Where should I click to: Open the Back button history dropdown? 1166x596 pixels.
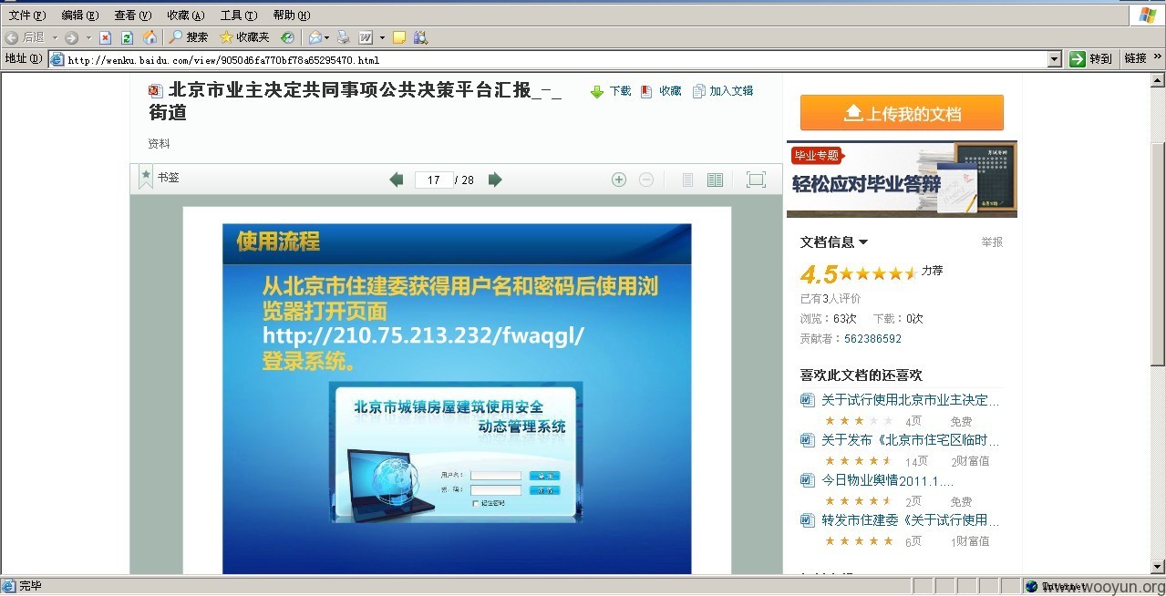click(x=55, y=37)
